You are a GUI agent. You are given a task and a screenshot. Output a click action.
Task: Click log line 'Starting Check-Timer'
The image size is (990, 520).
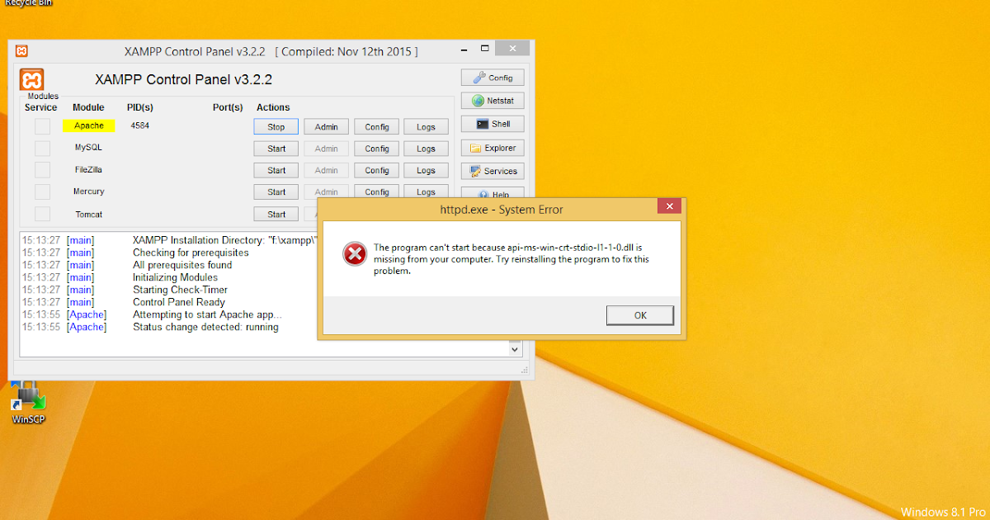tap(180, 290)
